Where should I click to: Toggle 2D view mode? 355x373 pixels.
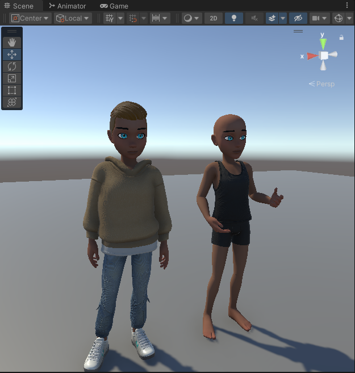[213, 18]
